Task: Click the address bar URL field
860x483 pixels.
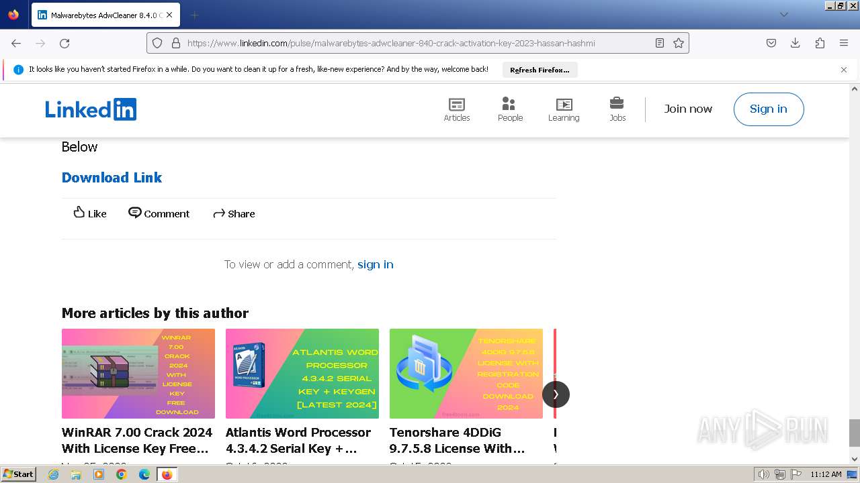Action: tap(417, 43)
